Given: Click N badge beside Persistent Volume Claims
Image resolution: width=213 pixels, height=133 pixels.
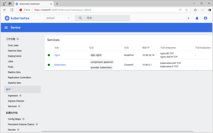Looking at the screenshot, I should 37,124.
